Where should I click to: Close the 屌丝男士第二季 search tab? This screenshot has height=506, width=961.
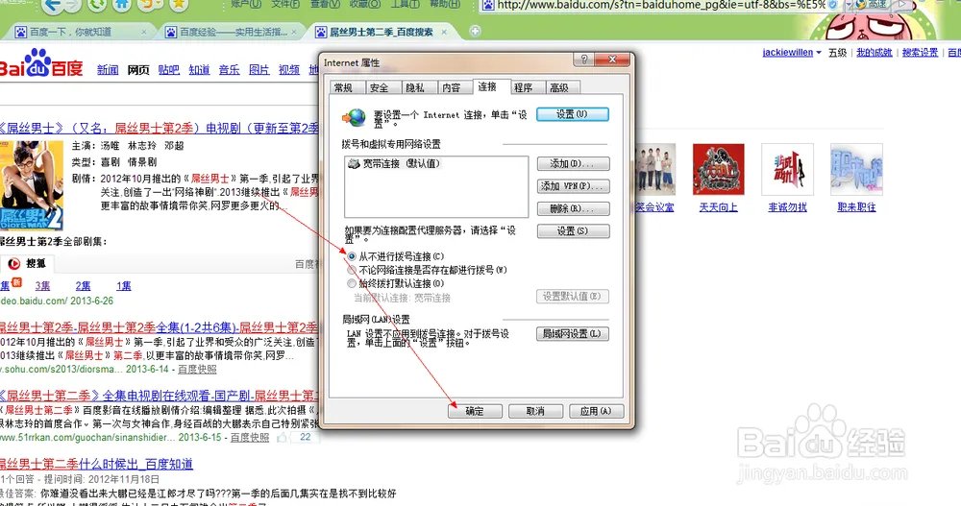pos(444,32)
